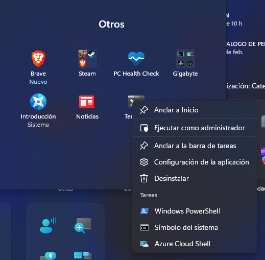The height and width of the screenshot is (260, 265).
Task: Click the trash can icon
Action: tap(144, 178)
